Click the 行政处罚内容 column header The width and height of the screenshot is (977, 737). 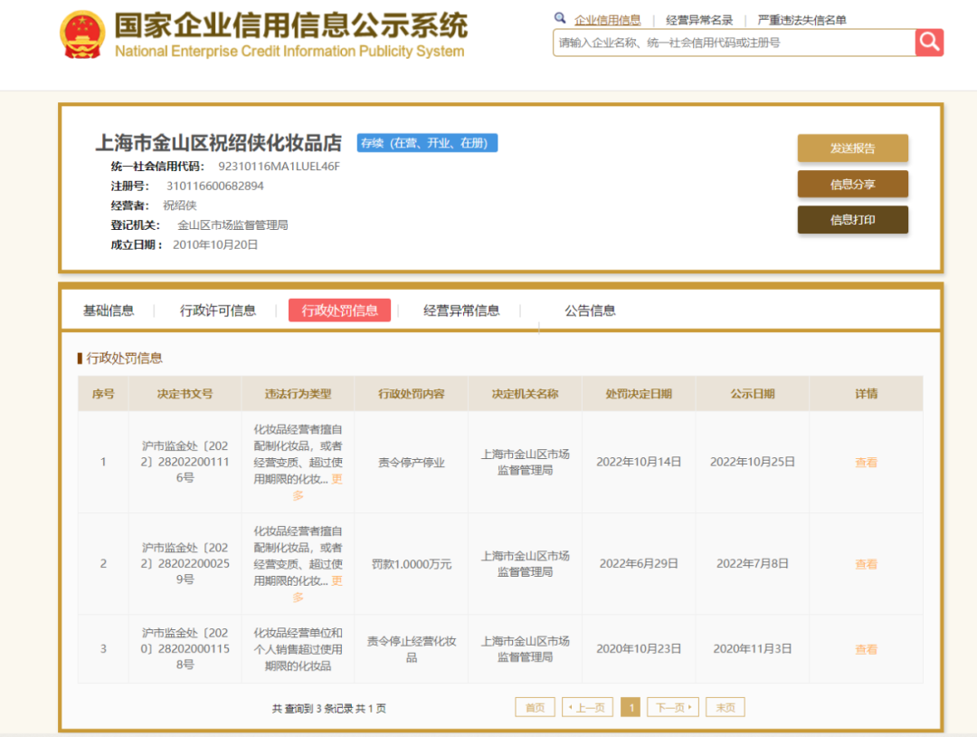pos(412,394)
